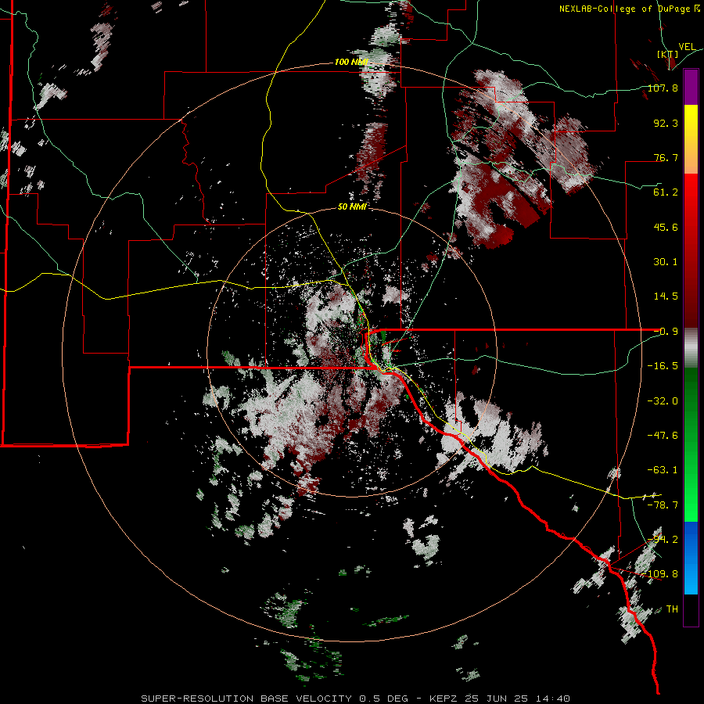704x704 pixels.
Task: Click the NEXLAB-College of DuPage title text
Action: [x=629, y=9]
